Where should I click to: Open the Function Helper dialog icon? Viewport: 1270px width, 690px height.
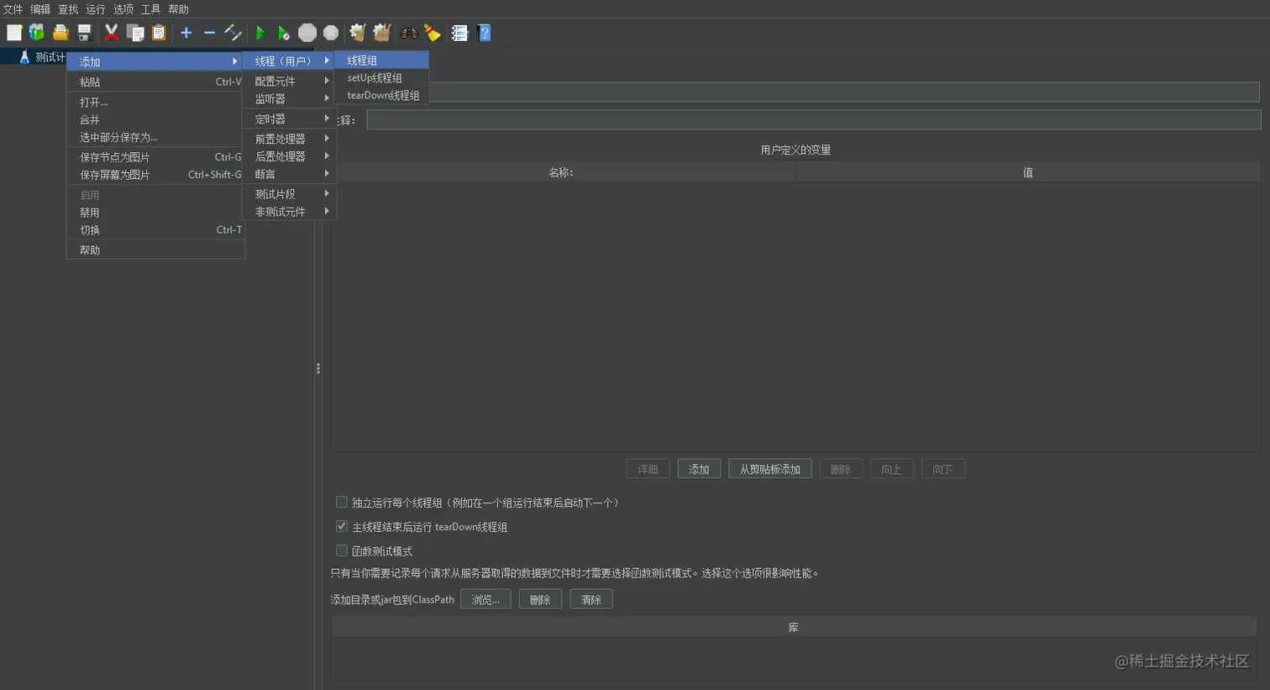pos(459,33)
